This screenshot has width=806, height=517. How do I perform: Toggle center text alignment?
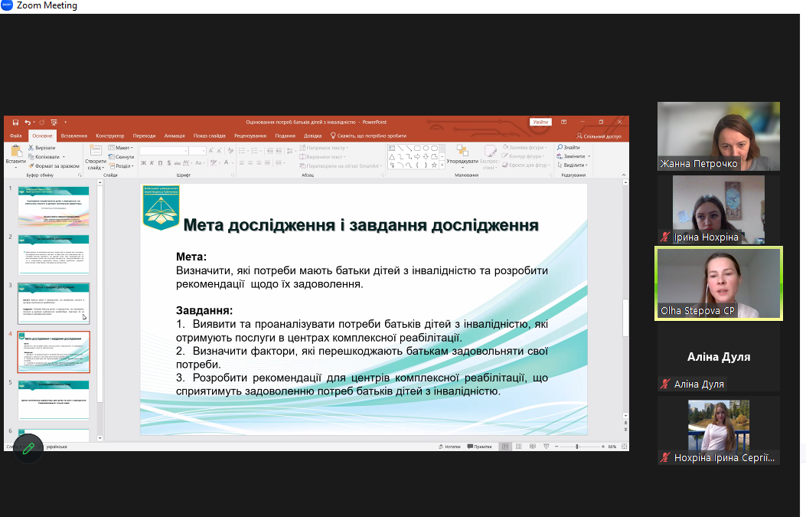click(x=250, y=163)
